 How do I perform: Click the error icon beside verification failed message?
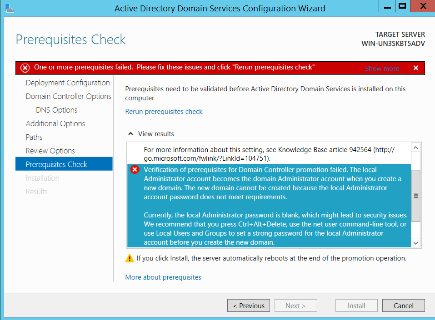tap(135, 169)
